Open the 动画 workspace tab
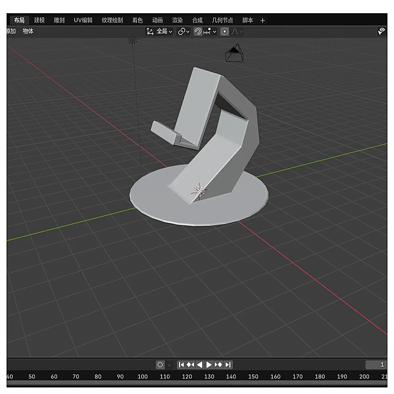Image resolution: width=394 pixels, height=394 pixels. click(x=158, y=20)
